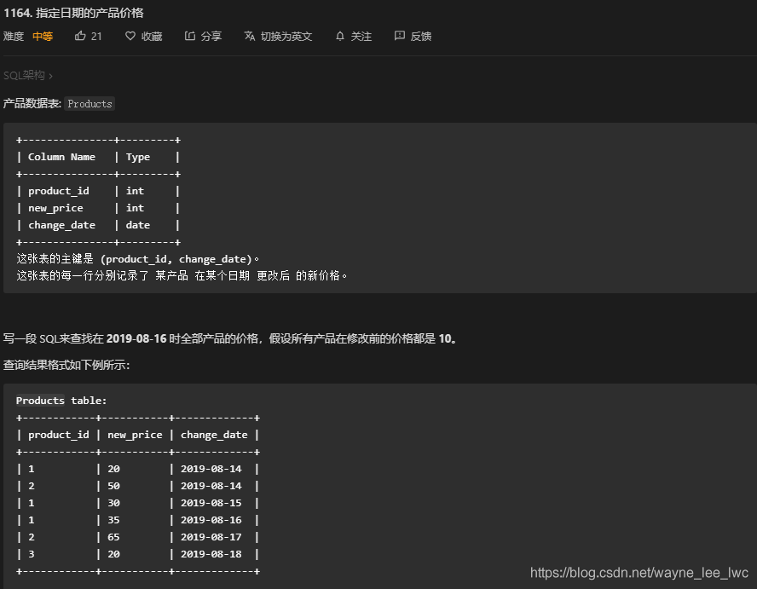This screenshot has height=589, width=757.
Task: Click change_date header in the example table
Action: point(214,435)
